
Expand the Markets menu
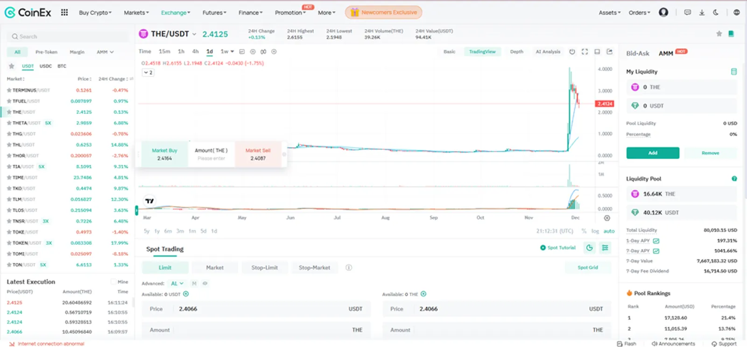click(136, 13)
